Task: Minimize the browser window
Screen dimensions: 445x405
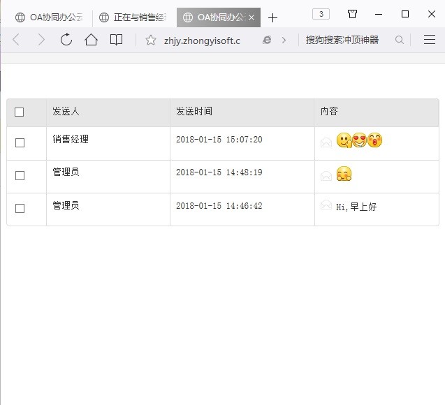Action: tap(379, 14)
